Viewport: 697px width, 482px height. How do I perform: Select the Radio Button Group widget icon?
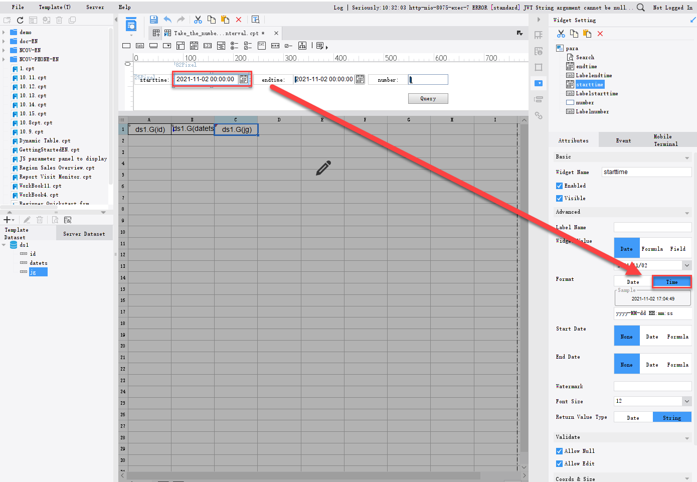tap(234, 46)
